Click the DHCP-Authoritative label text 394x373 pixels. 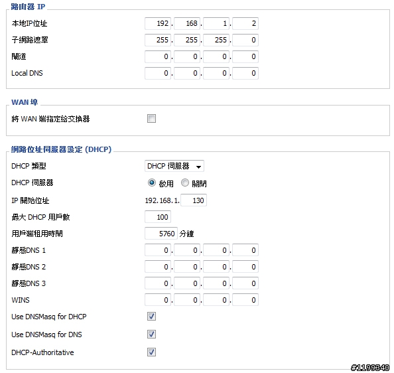tap(42, 352)
